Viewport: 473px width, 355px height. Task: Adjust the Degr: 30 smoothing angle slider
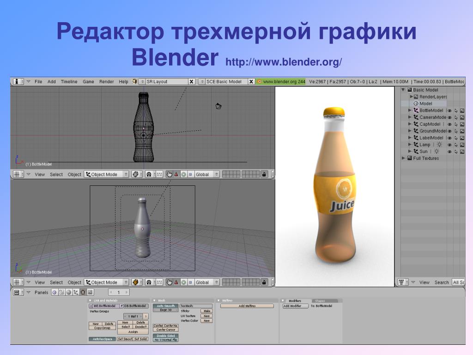click(x=166, y=310)
